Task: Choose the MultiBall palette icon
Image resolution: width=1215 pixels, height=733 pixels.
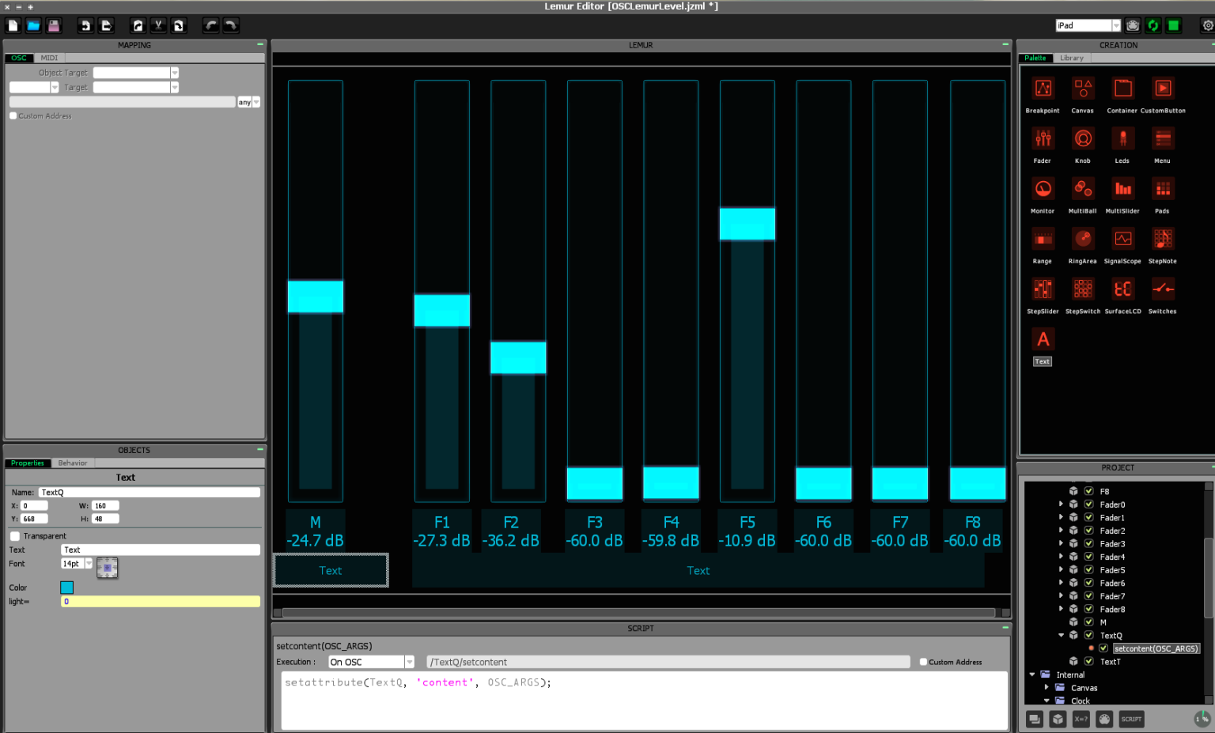Action: [1083, 189]
